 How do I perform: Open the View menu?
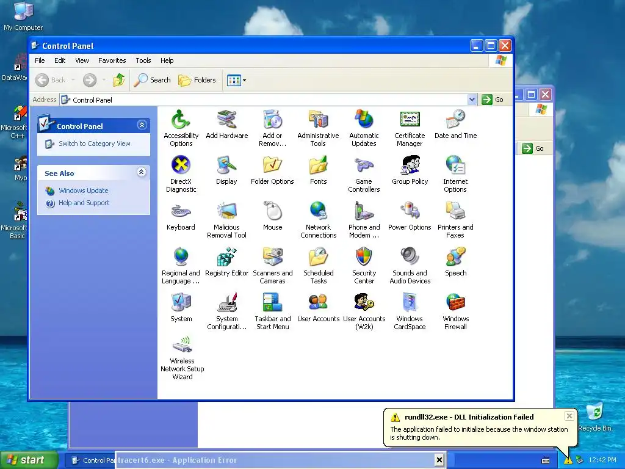(82, 60)
